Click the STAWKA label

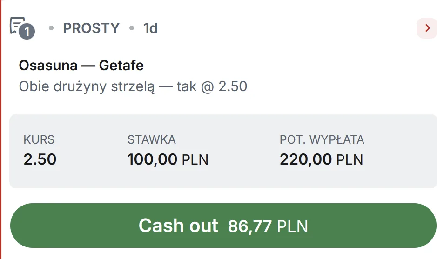point(151,139)
